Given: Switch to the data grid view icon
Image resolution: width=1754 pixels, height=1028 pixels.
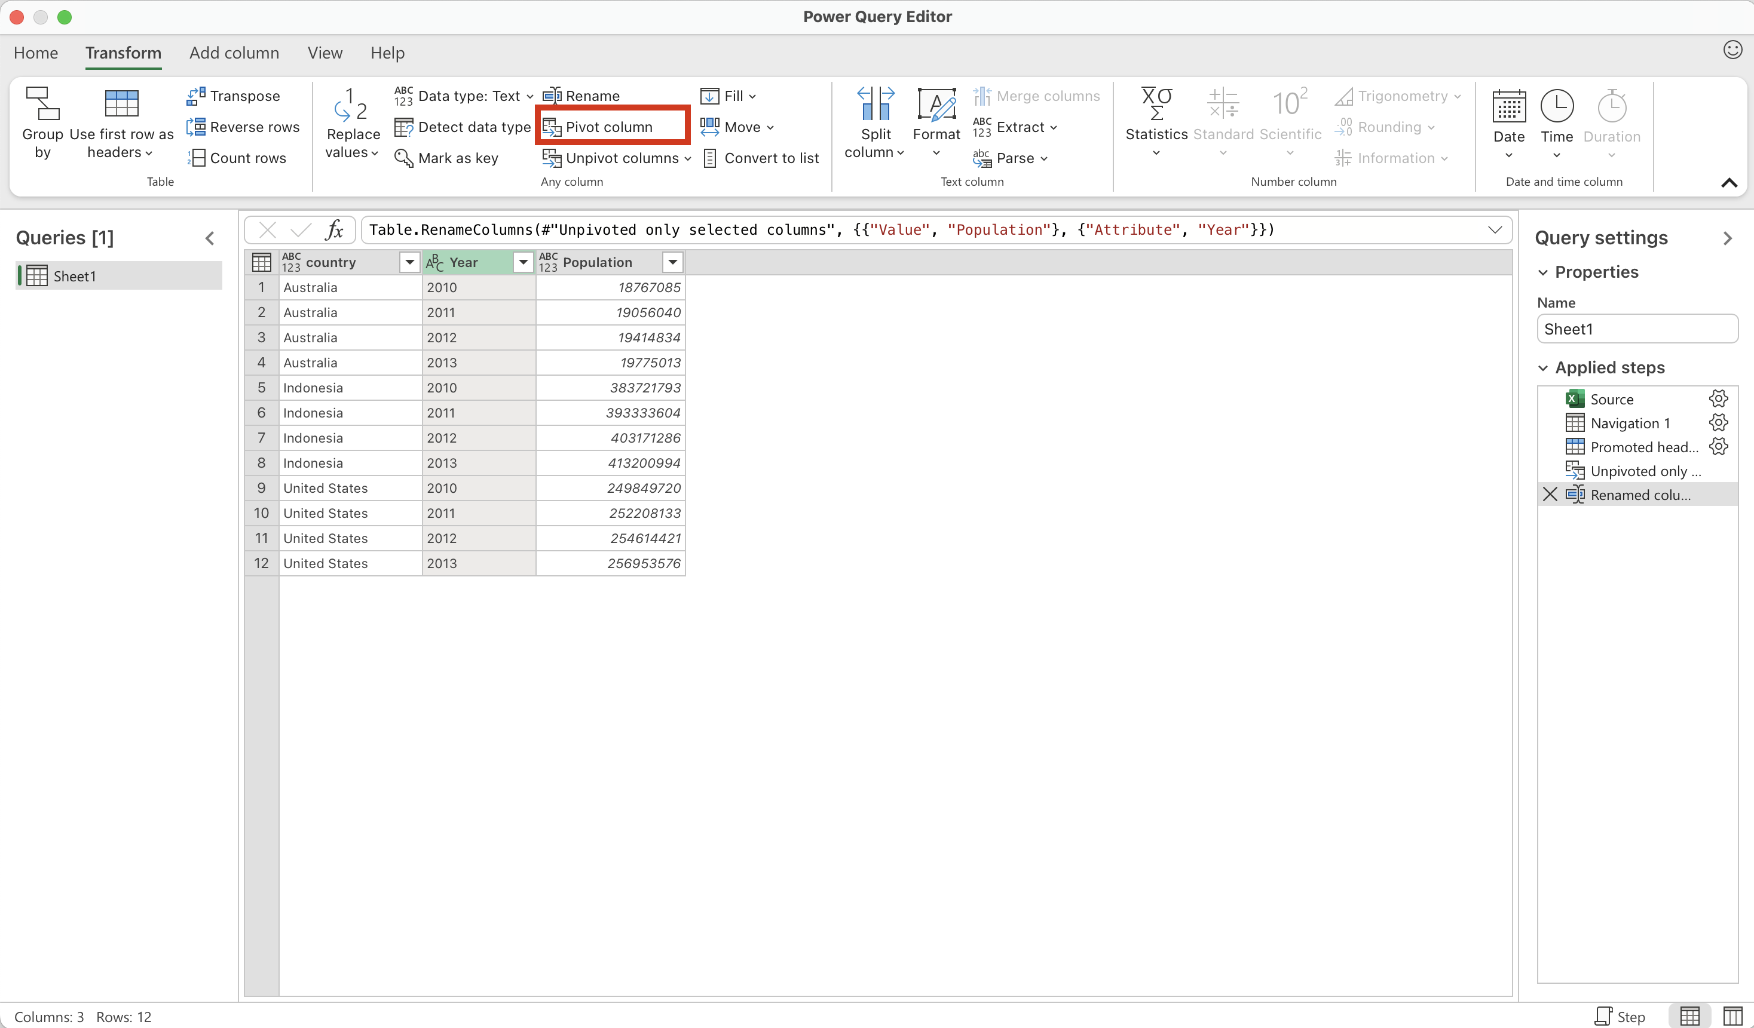Looking at the screenshot, I should click(x=1689, y=1016).
